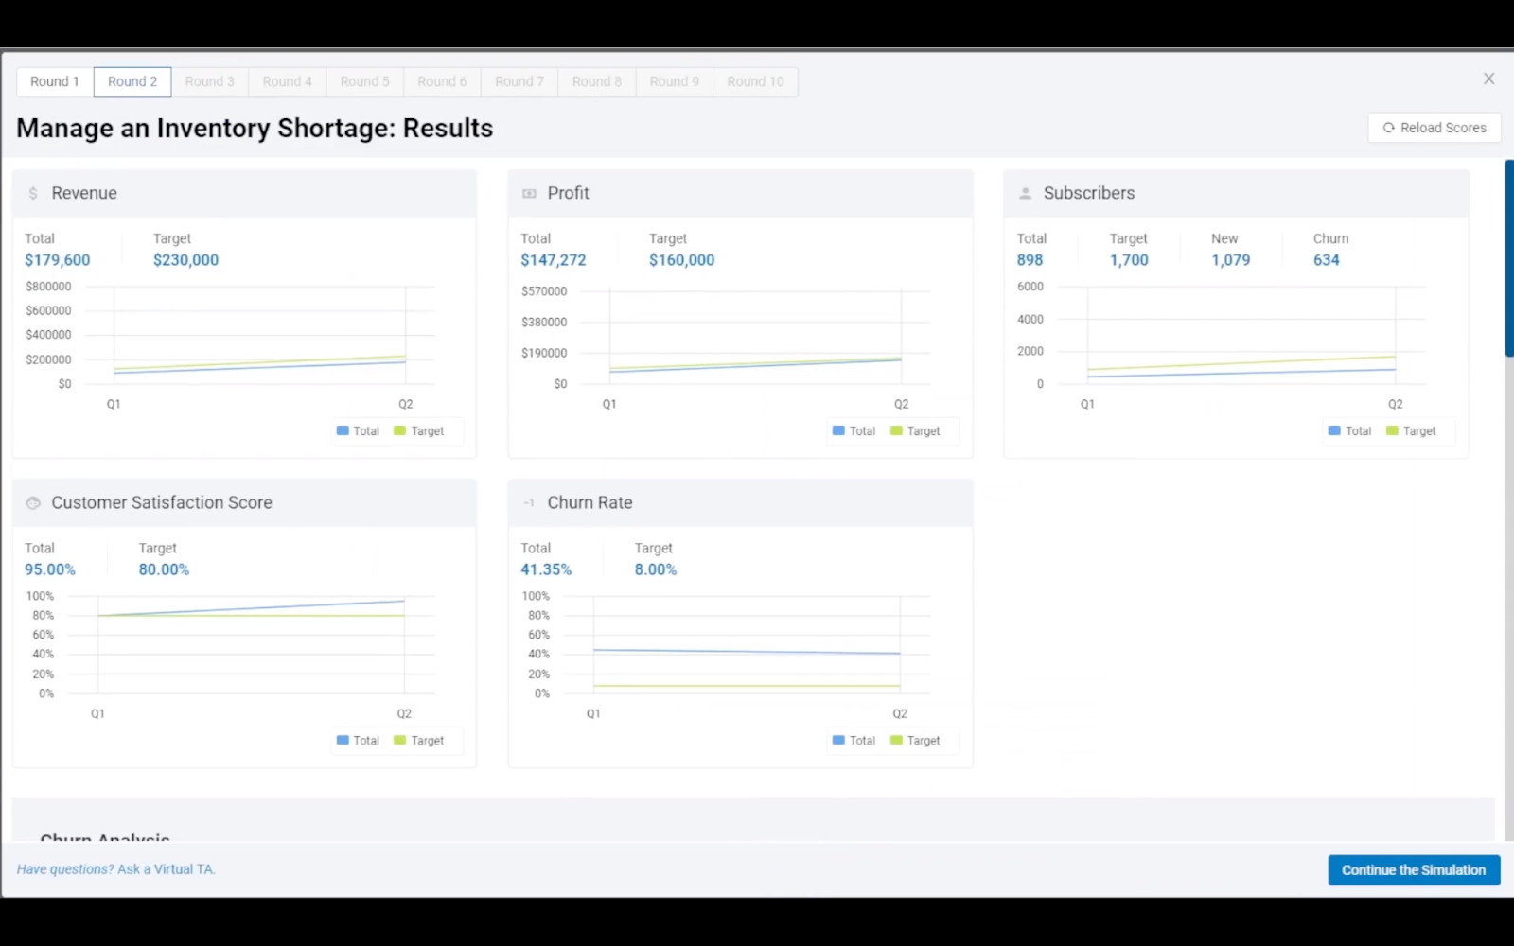Select the Round 6 tab

click(x=442, y=81)
